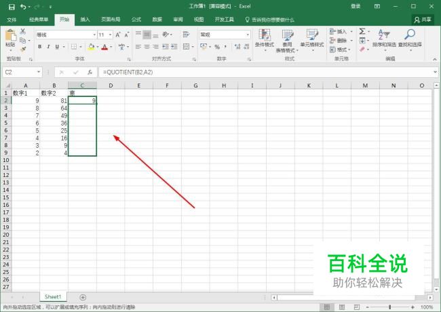The height and width of the screenshot is (312, 441).
Task: Apply percent style format
Action: (217, 47)
